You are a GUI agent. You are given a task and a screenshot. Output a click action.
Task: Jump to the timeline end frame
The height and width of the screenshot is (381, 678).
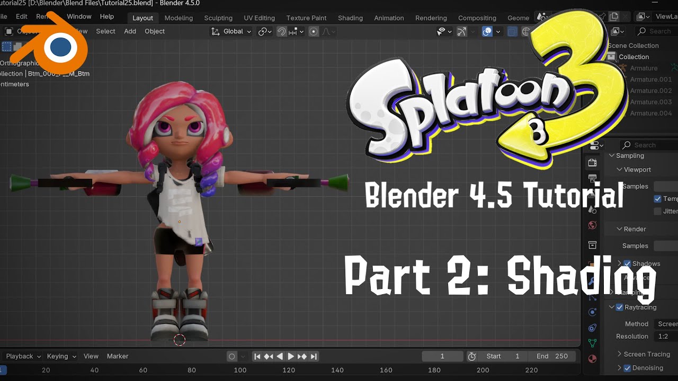click(x=314, y=357)
